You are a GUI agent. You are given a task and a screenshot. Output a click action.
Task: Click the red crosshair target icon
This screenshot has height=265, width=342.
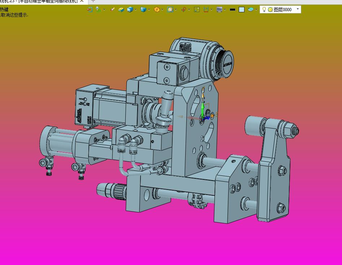(x=184, y=10)
